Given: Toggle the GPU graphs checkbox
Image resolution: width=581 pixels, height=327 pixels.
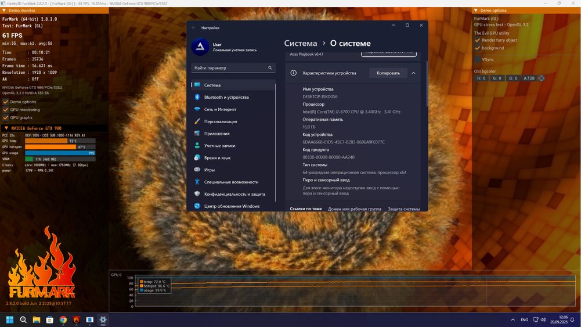Looking at the screenshot, I should tap(6, 117).
